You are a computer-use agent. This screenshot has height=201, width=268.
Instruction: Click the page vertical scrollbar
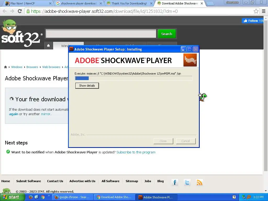(265, 96)
